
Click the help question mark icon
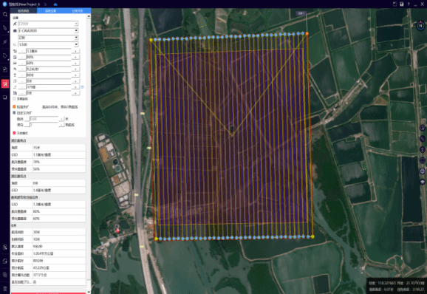point(409,4)
